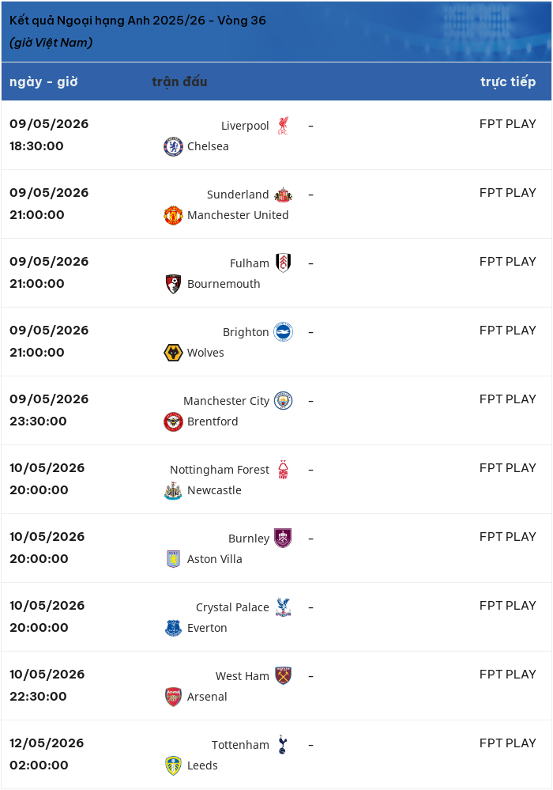Open the Sunderland team name link
The image size is (553, 790).
(238, 195)
